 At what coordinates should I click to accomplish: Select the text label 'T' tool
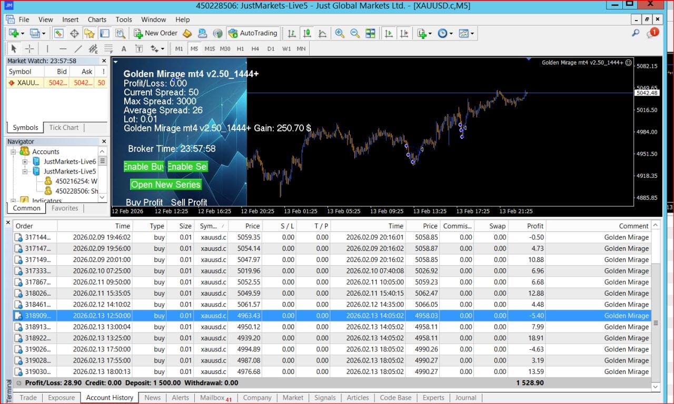pos(139,48)
